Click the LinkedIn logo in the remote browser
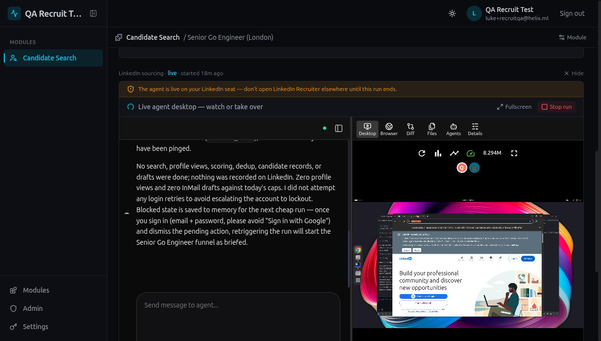Screen dimensions: 601x341 coord(405,259)
